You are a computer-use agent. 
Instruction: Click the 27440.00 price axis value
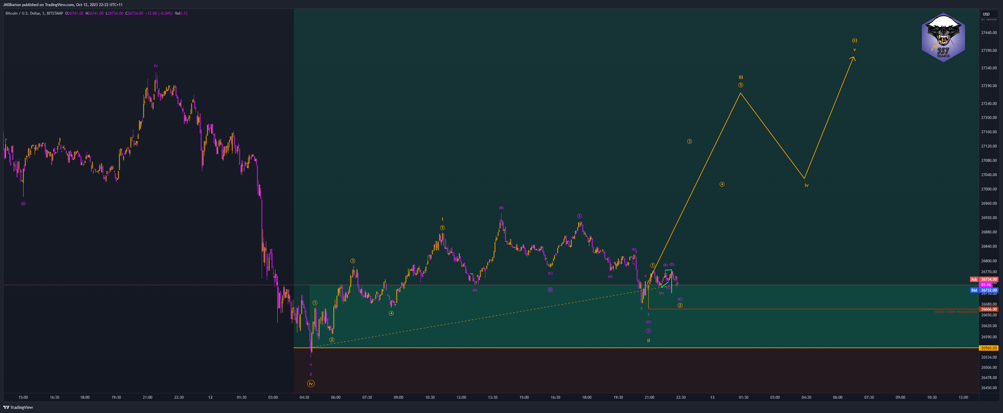(989, 33)
